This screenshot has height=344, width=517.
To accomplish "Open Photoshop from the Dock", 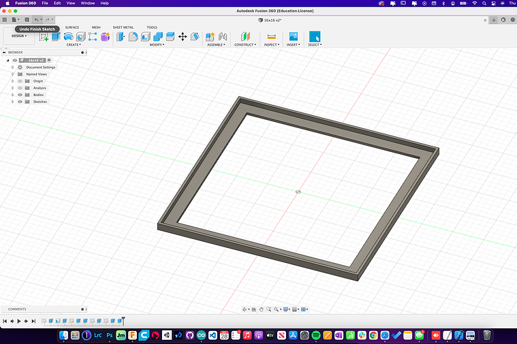I will point(110,335).
